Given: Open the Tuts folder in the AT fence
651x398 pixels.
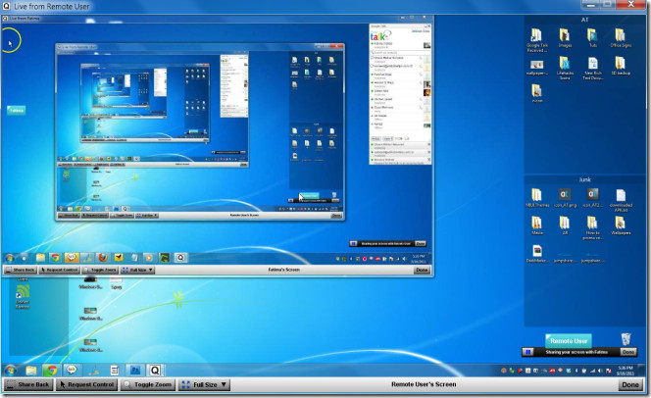Looking at the screenshot, I should click(x=593, y=38).
